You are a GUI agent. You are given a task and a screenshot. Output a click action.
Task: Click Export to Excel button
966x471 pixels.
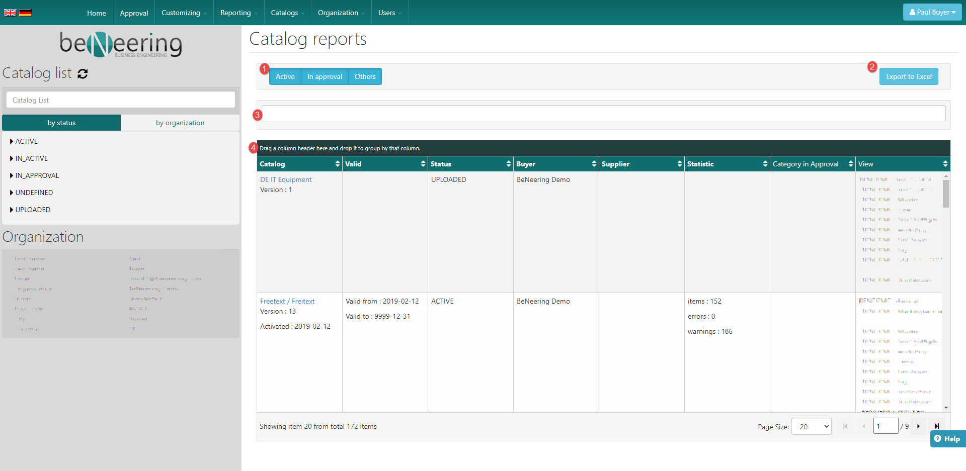(x=908, y=76)
